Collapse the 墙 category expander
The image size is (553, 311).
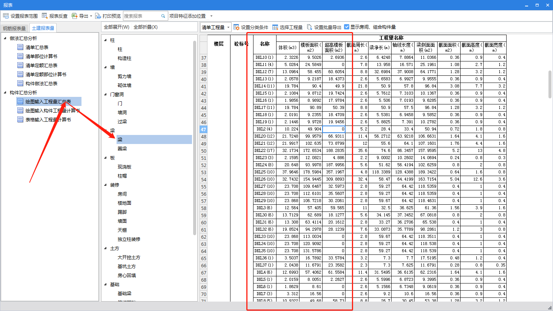[106, 67]
